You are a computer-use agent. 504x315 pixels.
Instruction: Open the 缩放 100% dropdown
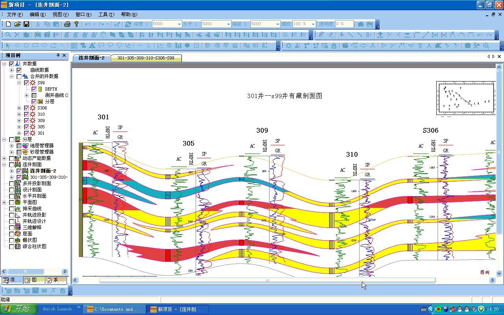313,24
